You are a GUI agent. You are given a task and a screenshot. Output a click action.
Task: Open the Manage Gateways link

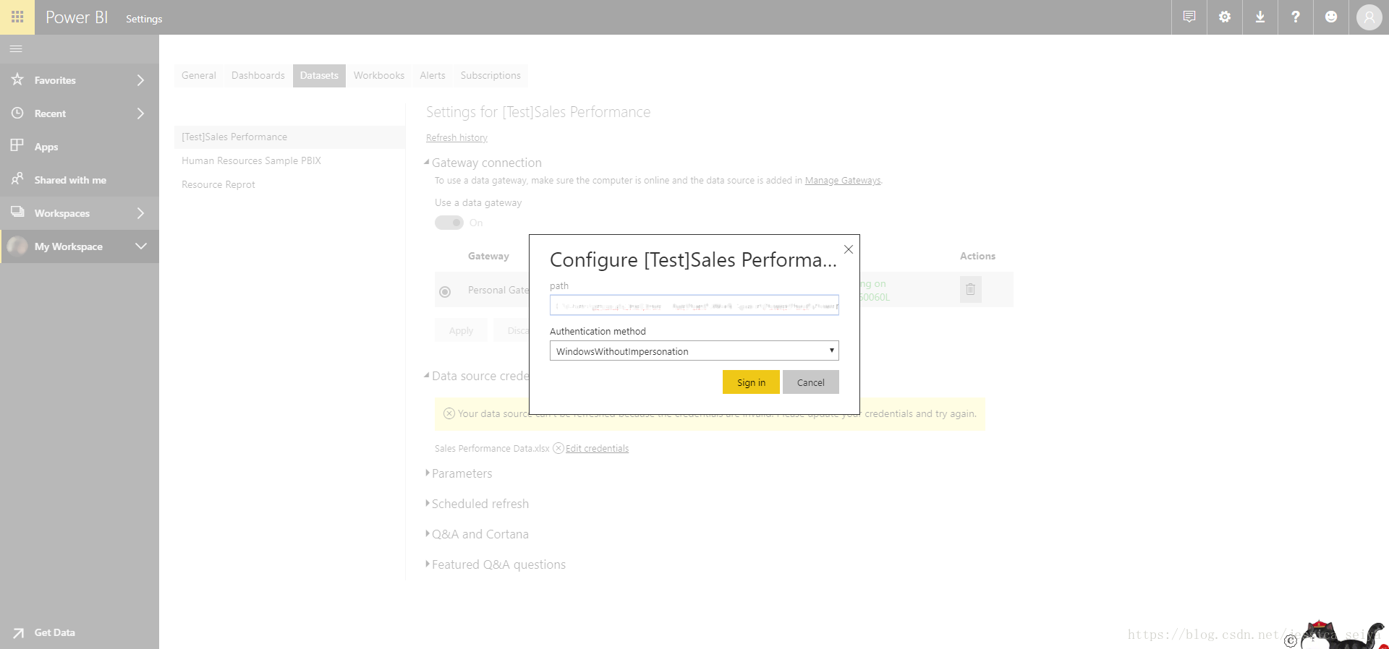click(x=843, y=181)
